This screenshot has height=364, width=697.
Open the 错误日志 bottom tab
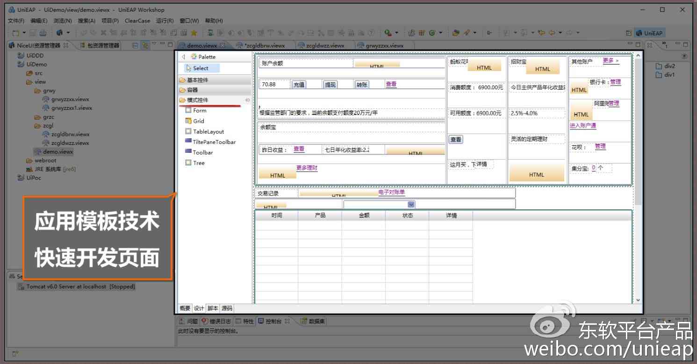tap(216, 321)
